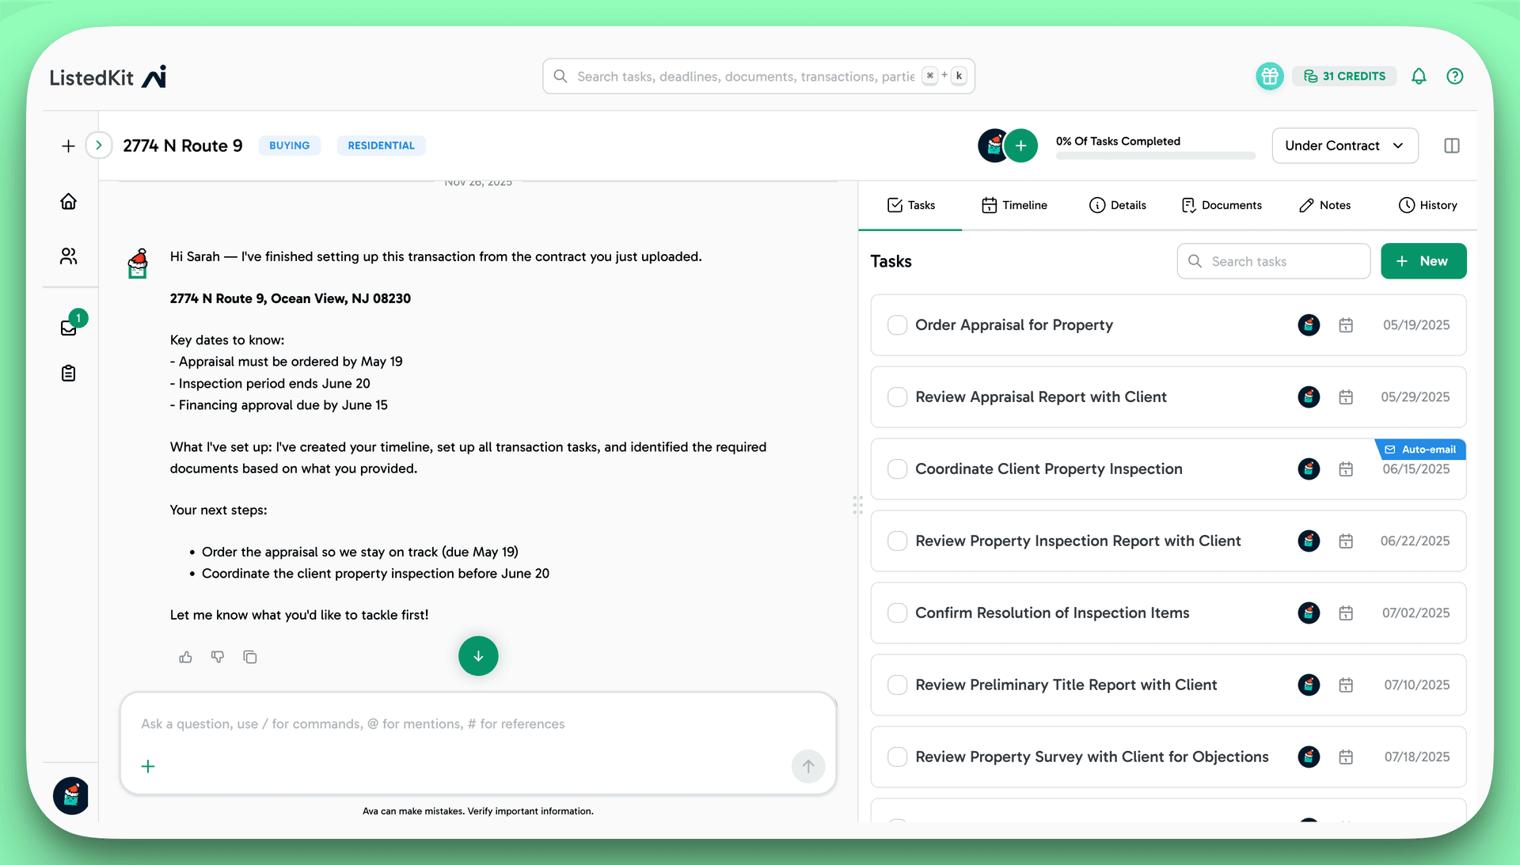This screenshot has height=865, width=1520.
Task: Select the Contacts icon in the sidebar
Action: click(69, 256)
